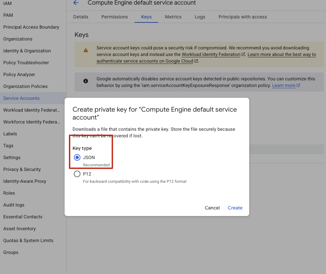Image resolution: width=326 pixels, height=274 pixels.
Task: Click the 'Compute Engine default service account' page title
Action: click(142, 3)
